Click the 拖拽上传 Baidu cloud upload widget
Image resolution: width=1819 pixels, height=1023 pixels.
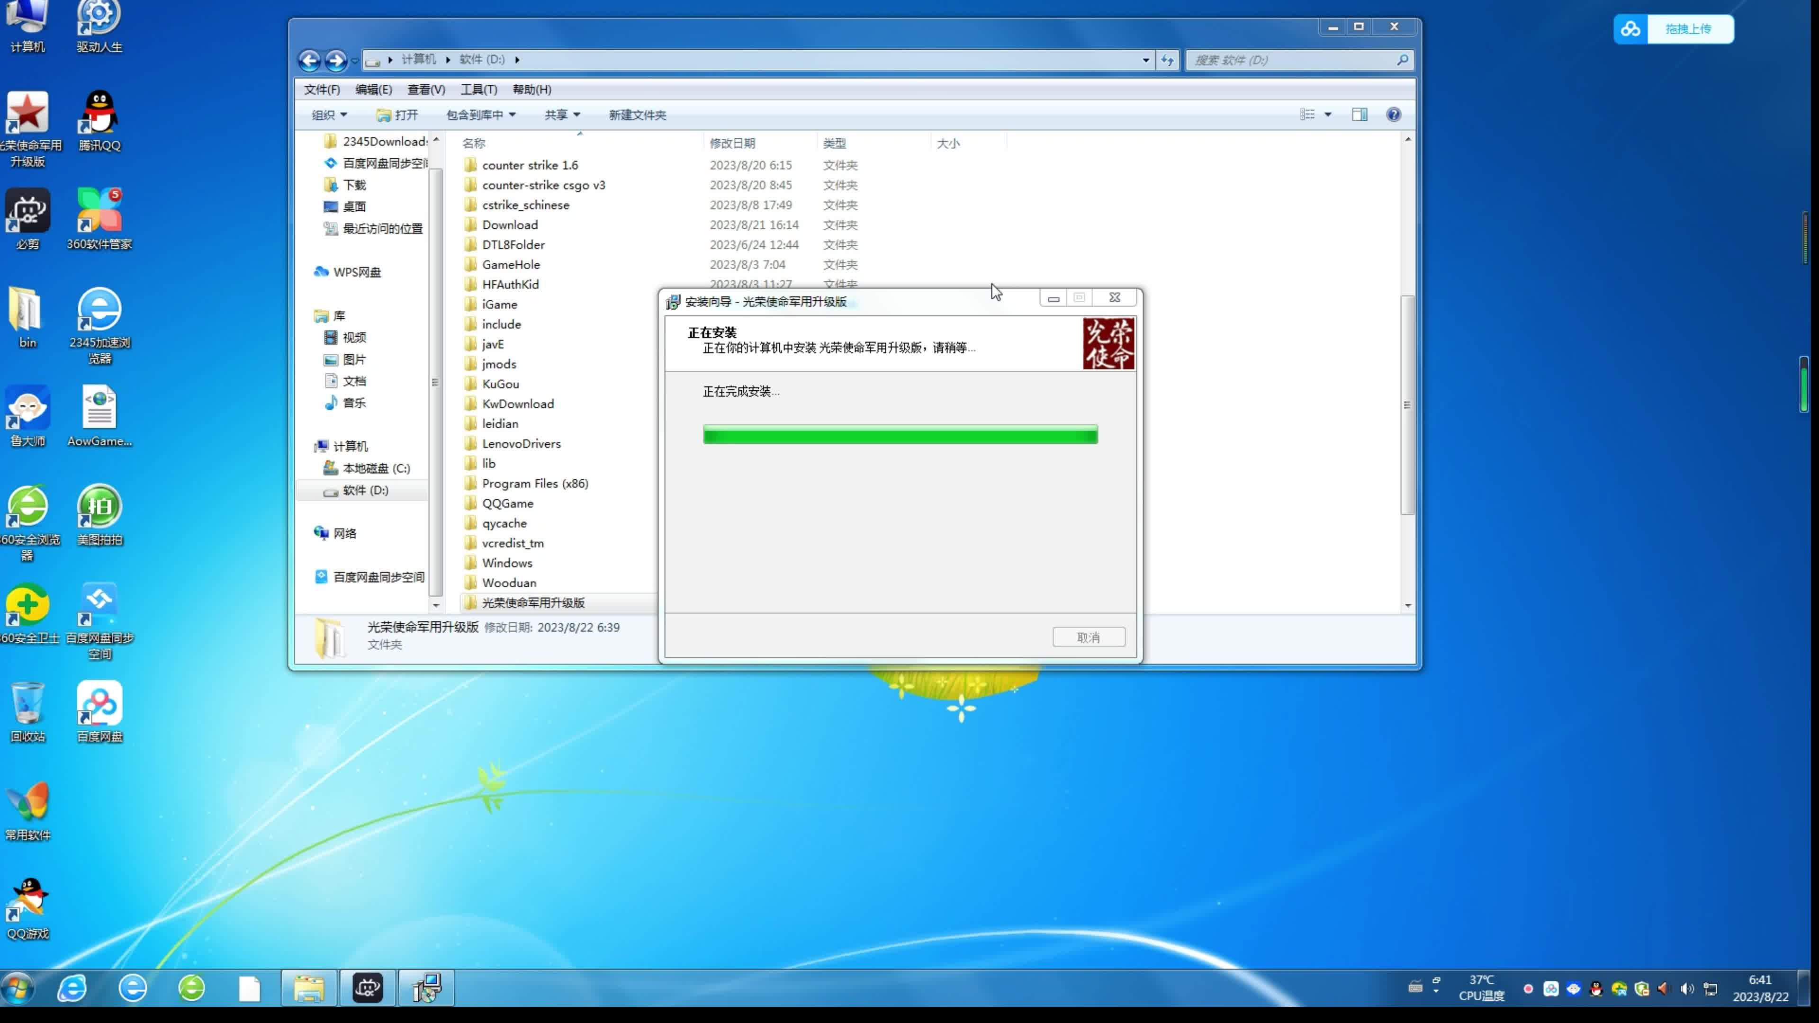1673,29
